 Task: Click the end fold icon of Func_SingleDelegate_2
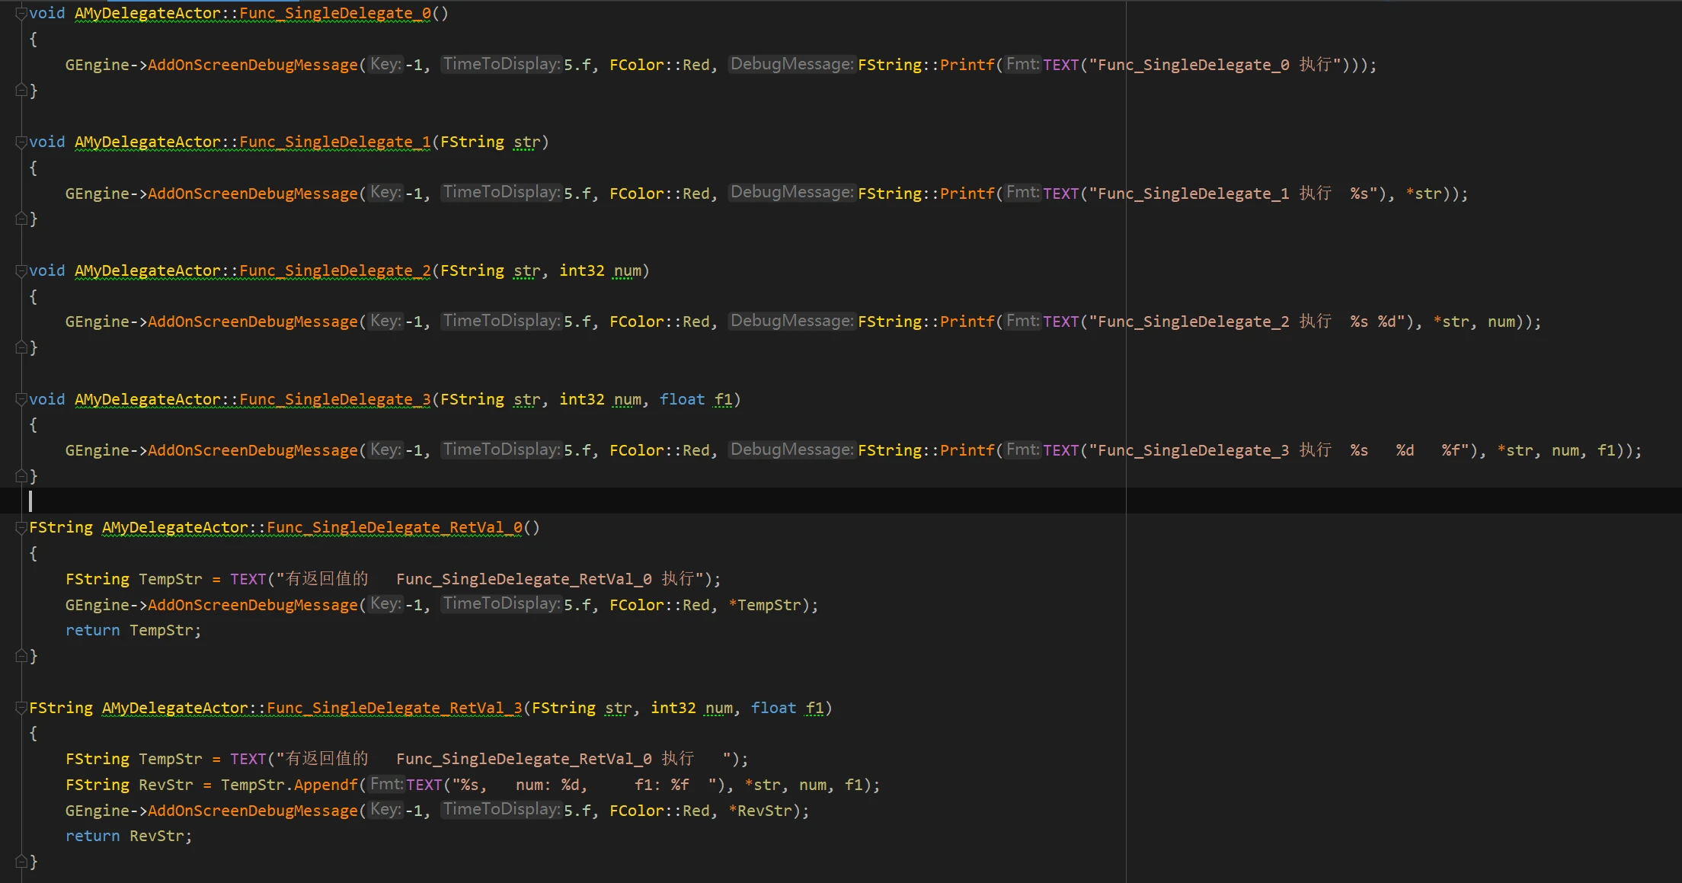[21, 348]
